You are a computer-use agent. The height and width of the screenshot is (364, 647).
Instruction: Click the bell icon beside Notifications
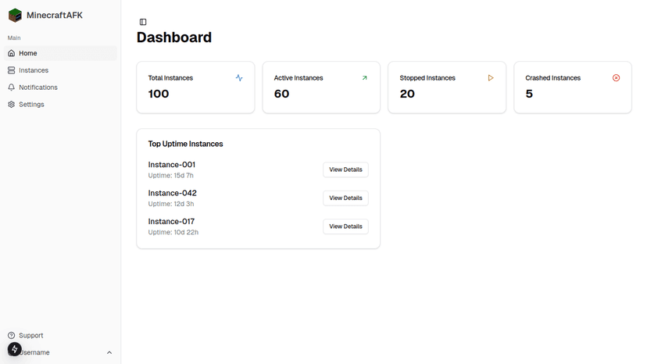pos(12,87)
